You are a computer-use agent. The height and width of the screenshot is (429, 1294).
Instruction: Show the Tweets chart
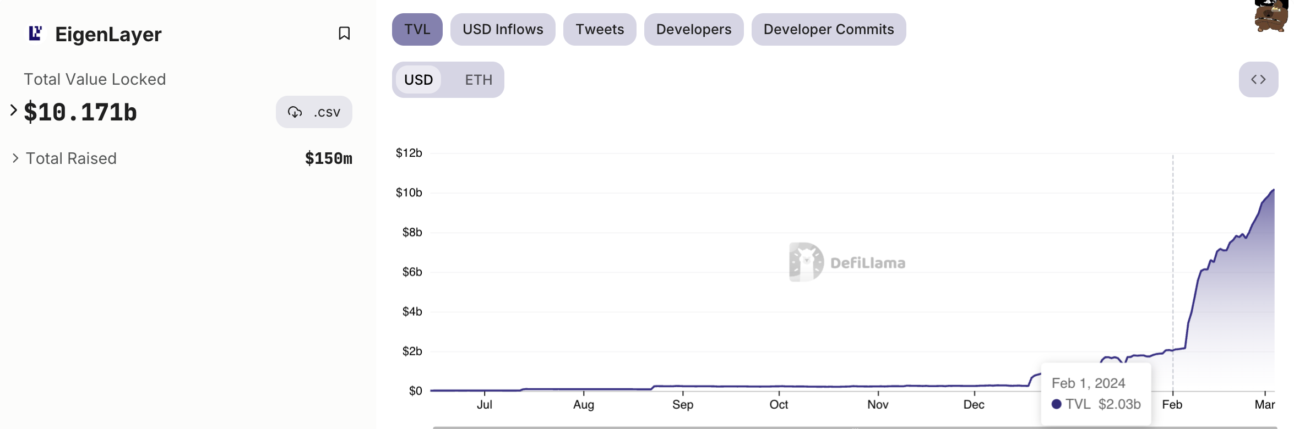(600, 30)
